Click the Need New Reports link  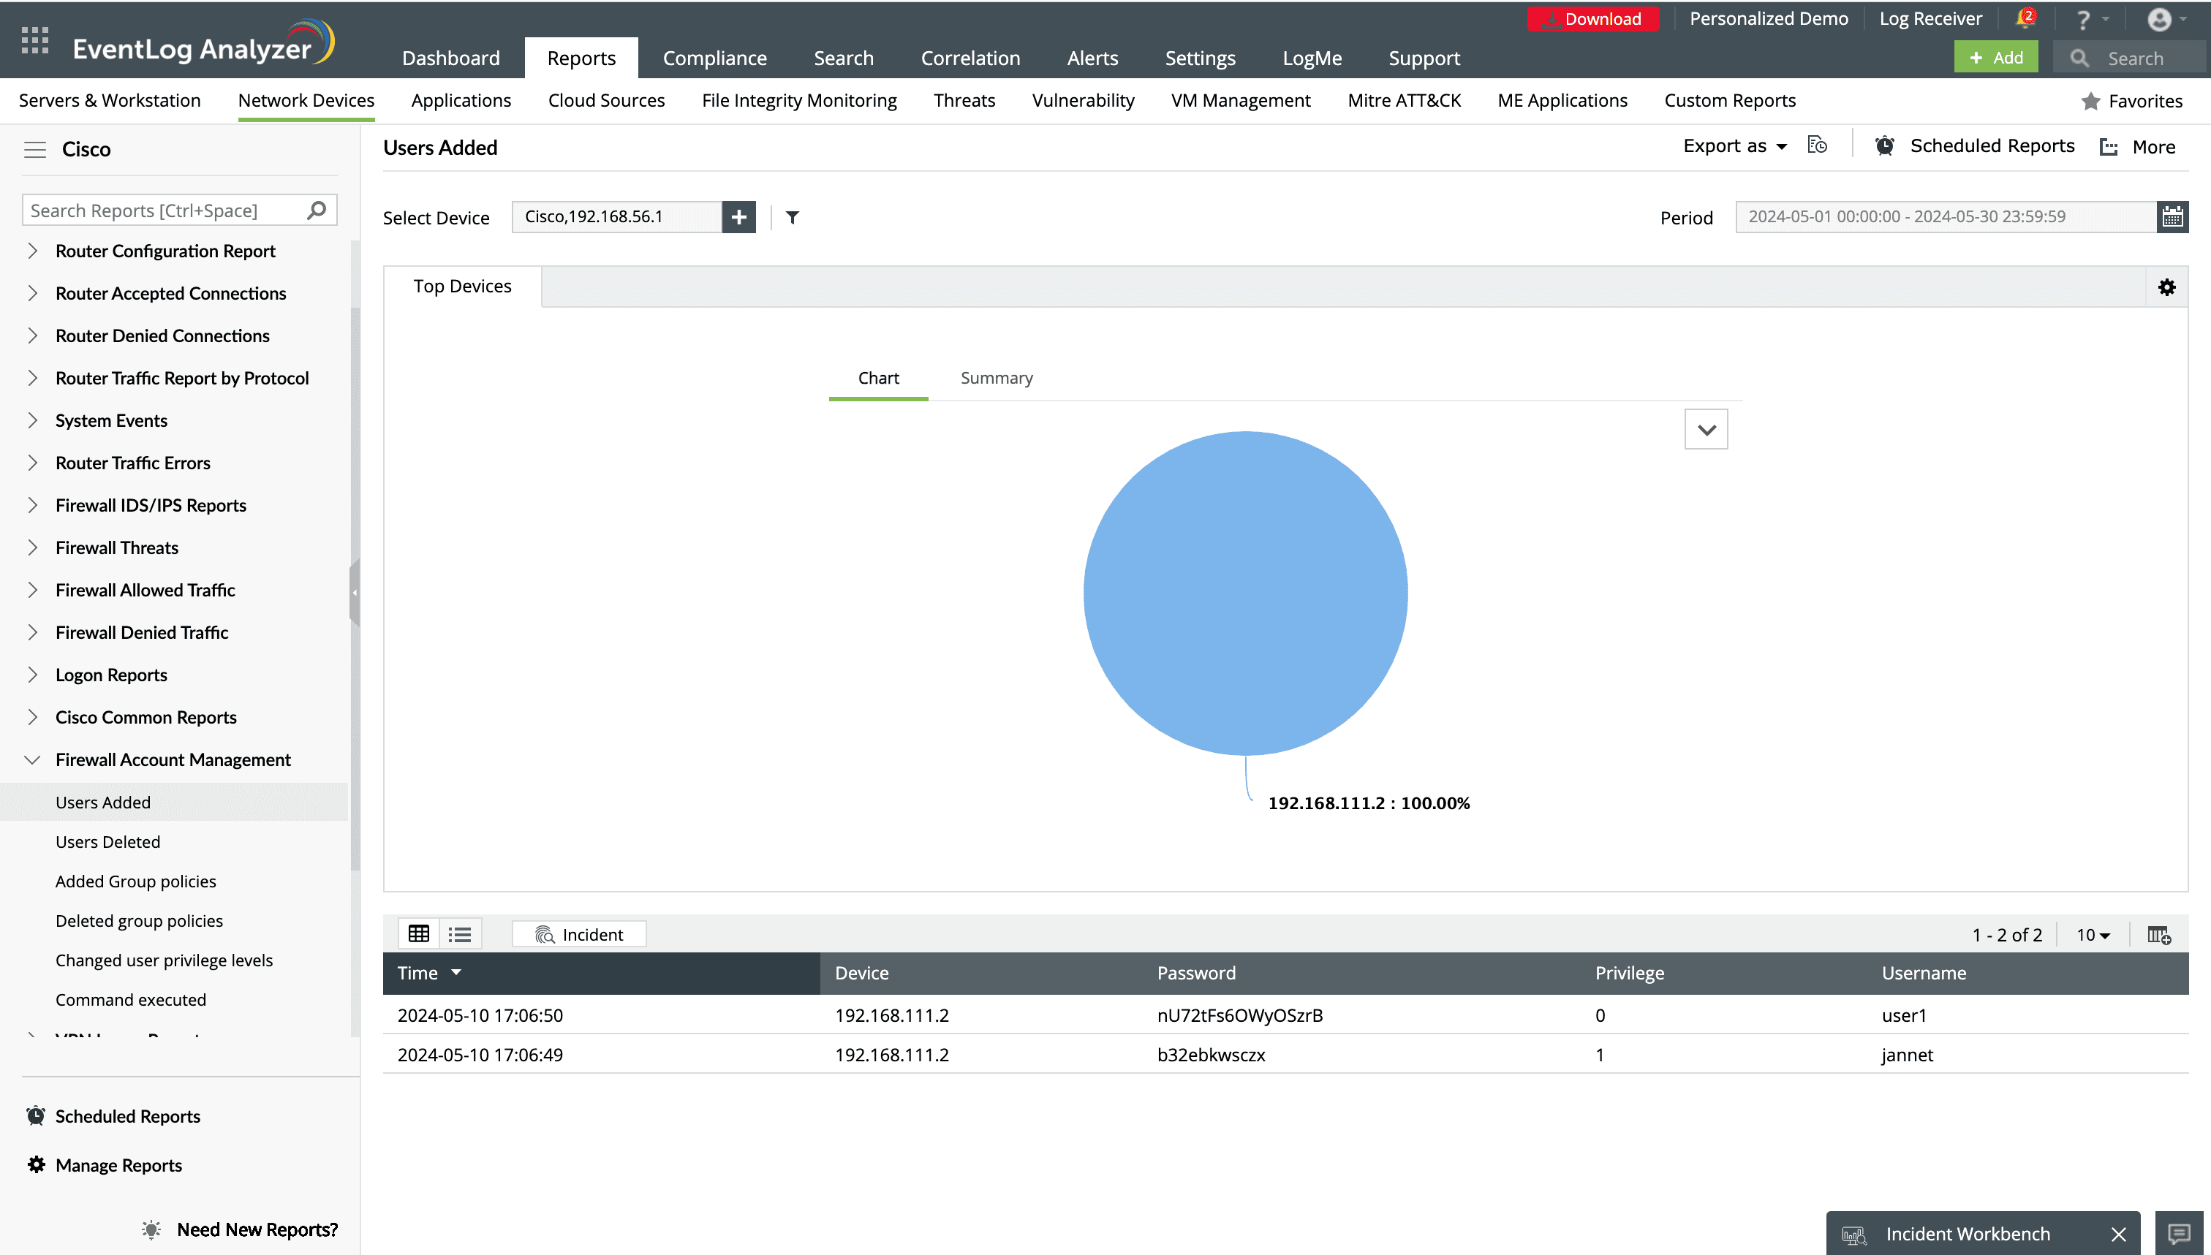[x=256, y=1229]
